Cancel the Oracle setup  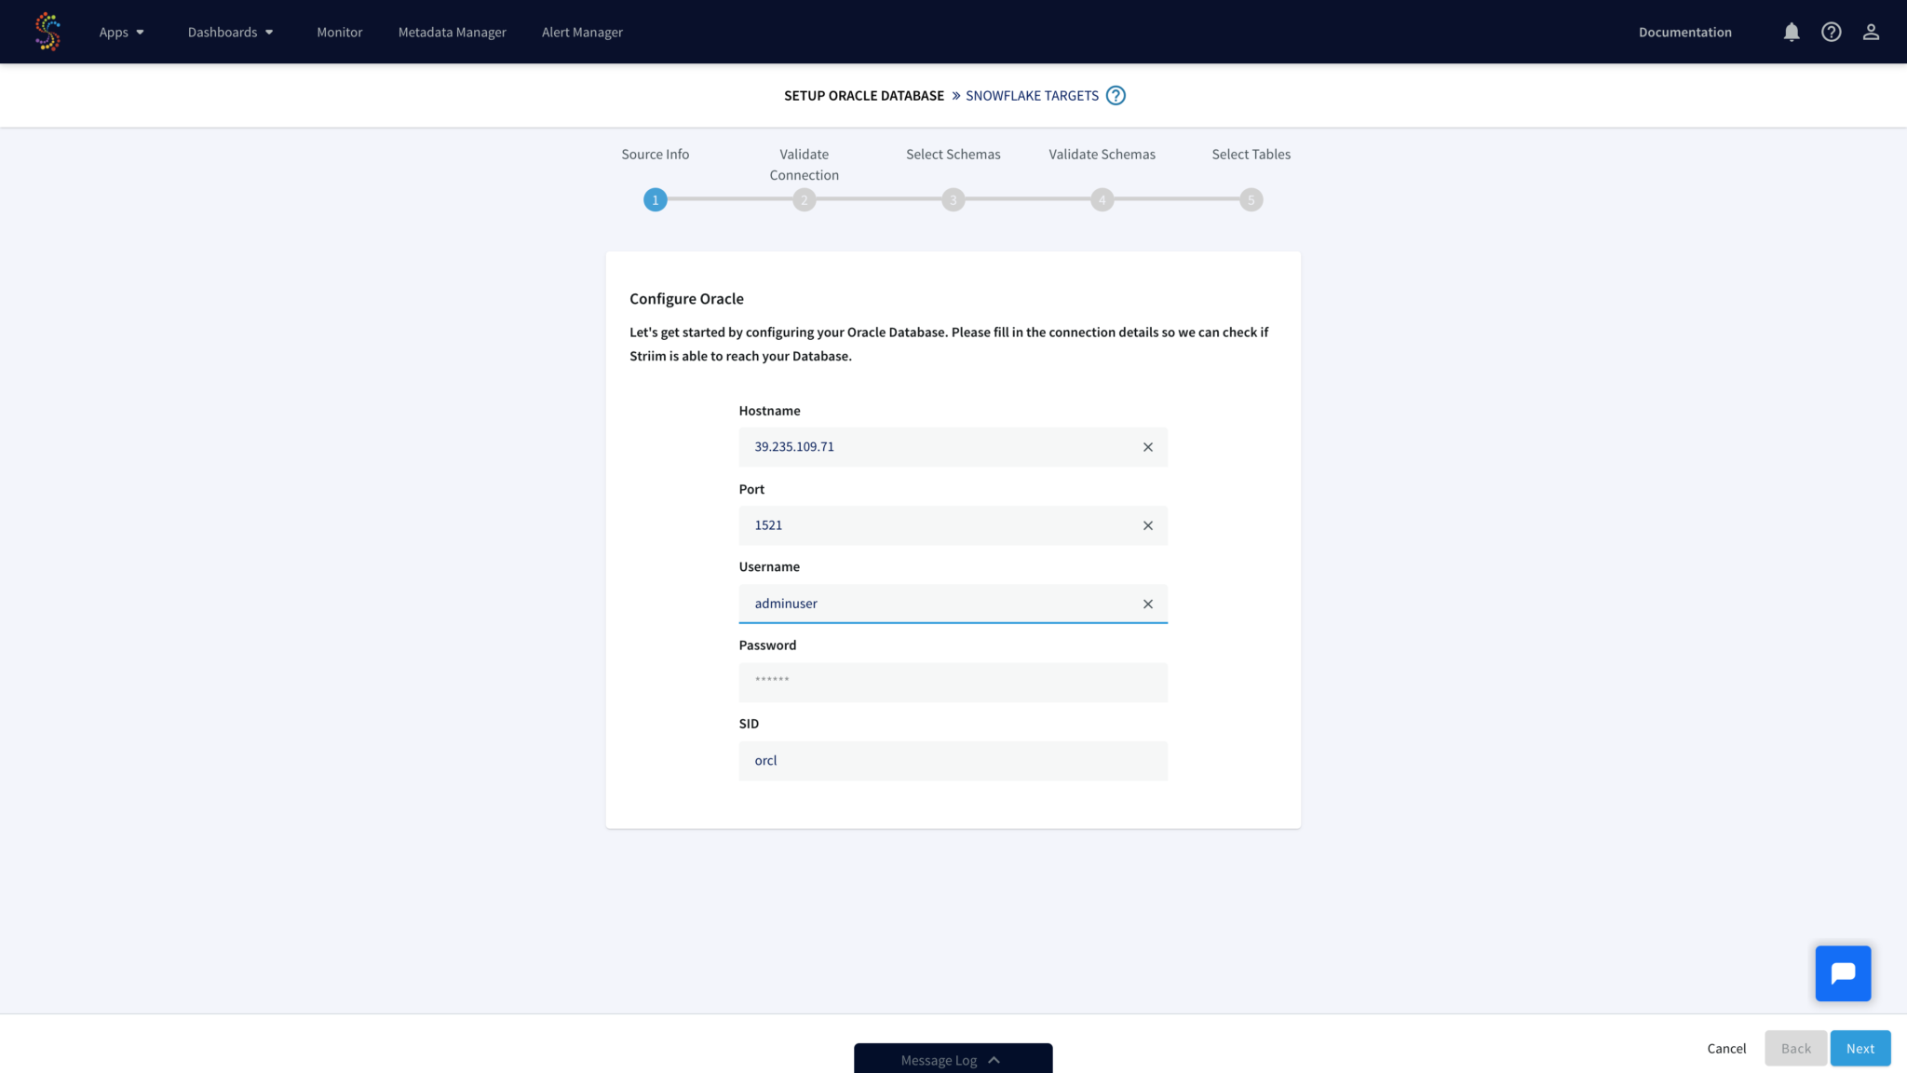(1725, 1048)
